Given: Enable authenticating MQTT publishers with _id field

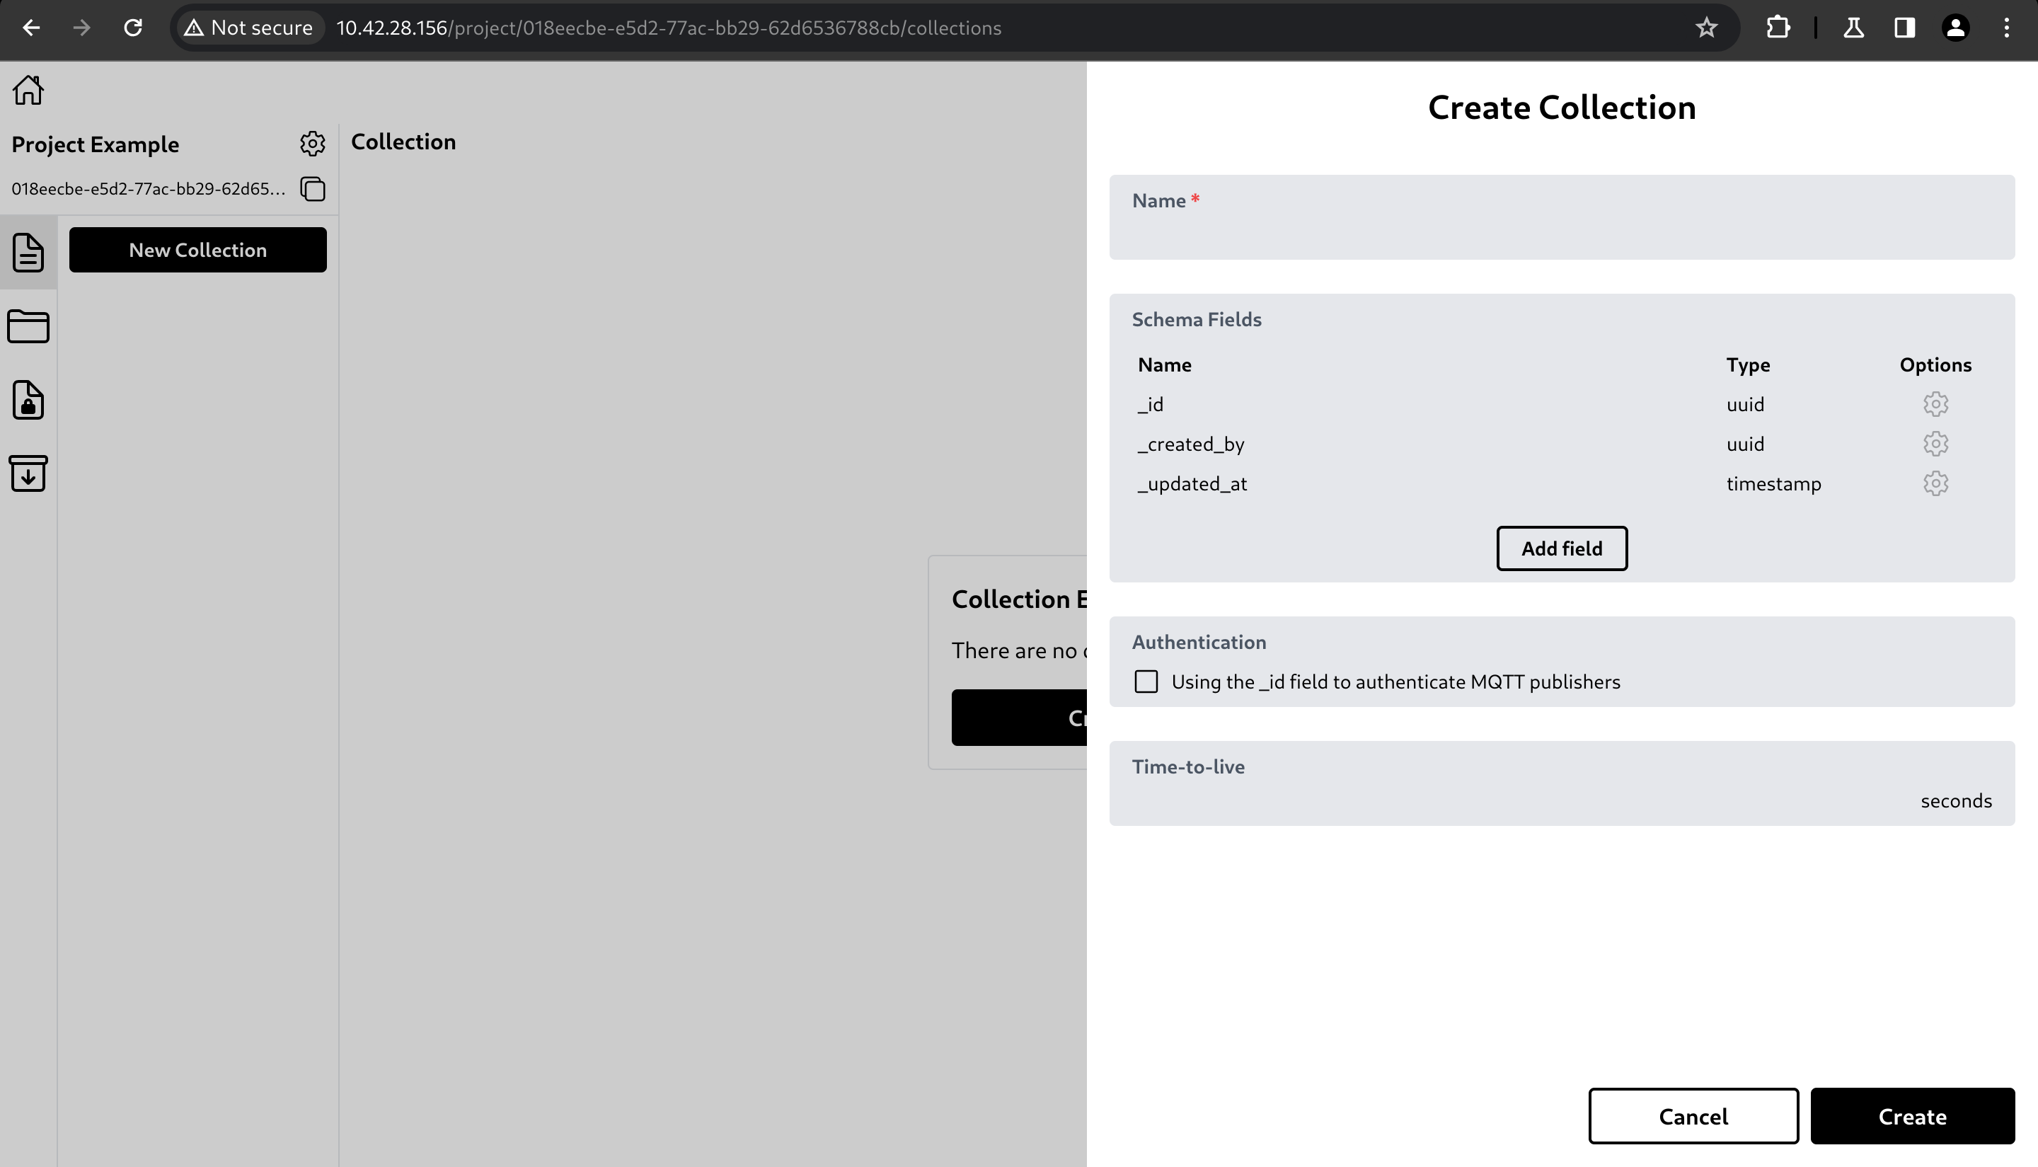Looking at the screenshot, I should tap(1146, 681).
